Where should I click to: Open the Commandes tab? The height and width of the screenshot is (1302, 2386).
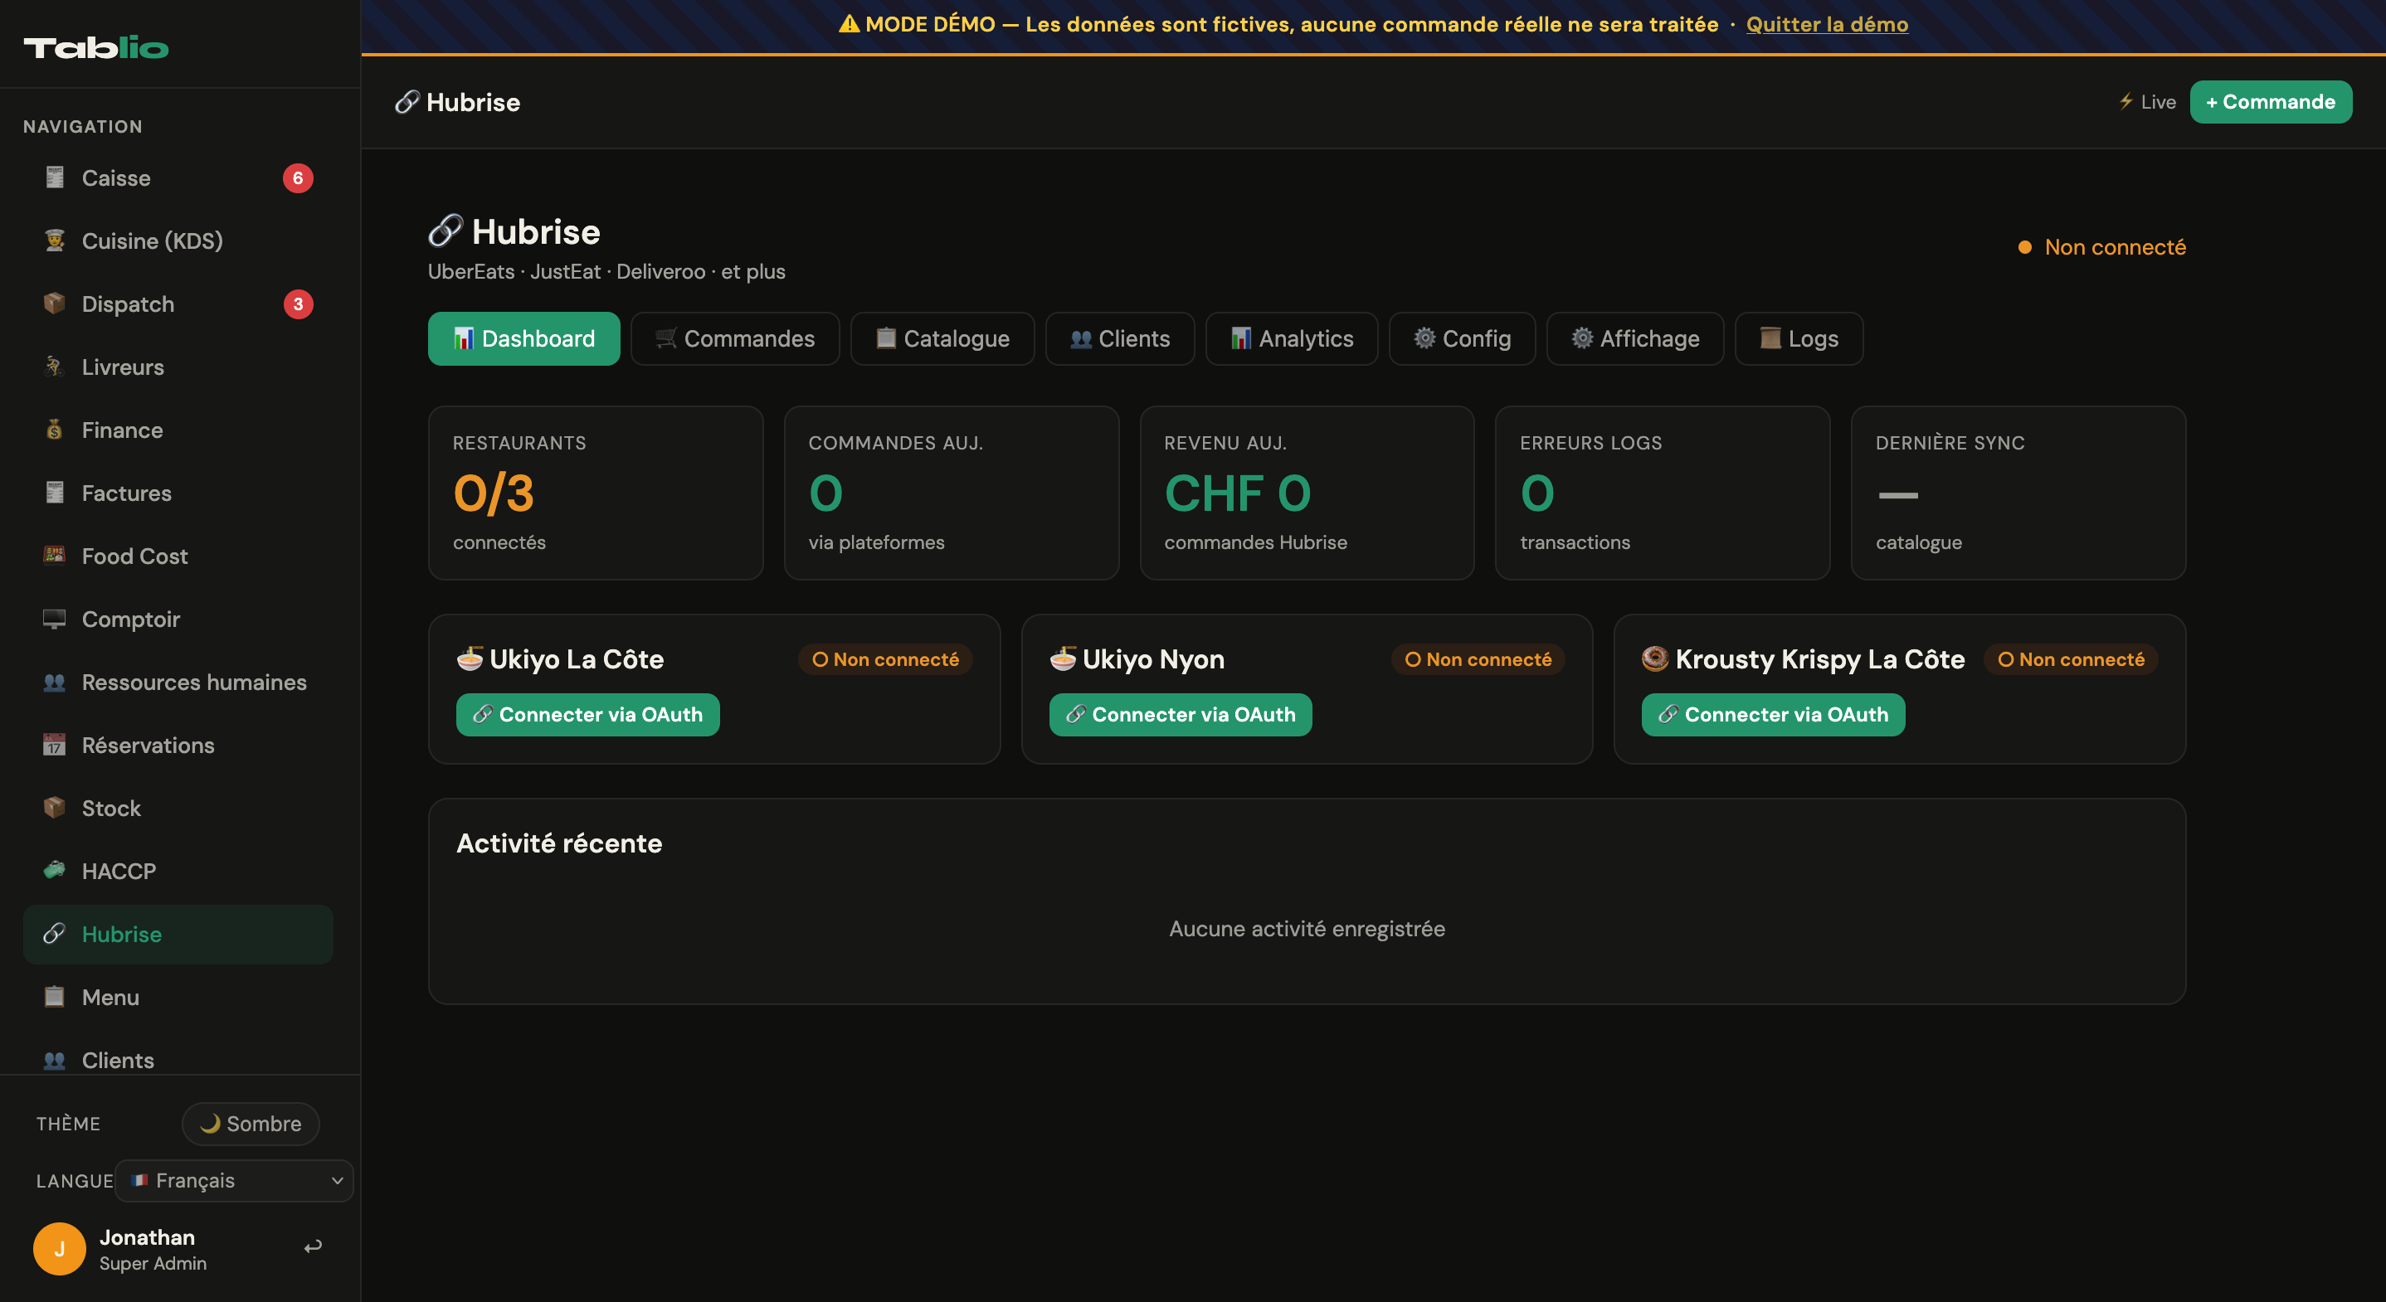tap(735, 339)
